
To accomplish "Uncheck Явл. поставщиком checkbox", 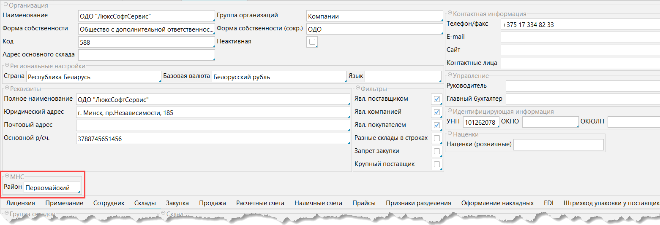I will [x=436, y=99].
